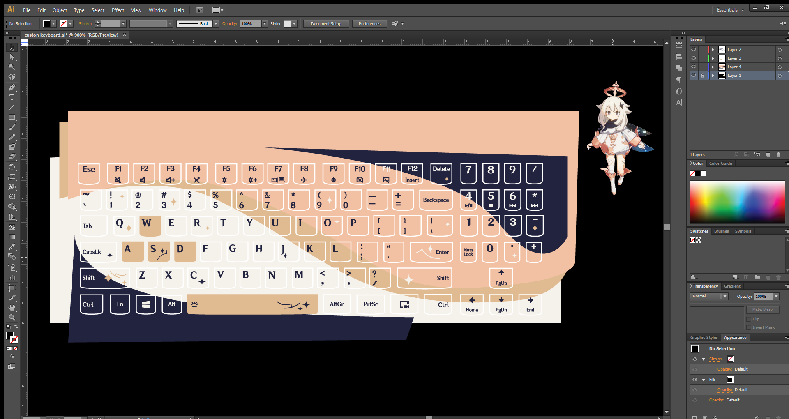Pick a color from the Color panel spectrum

(x=738, y=201)
